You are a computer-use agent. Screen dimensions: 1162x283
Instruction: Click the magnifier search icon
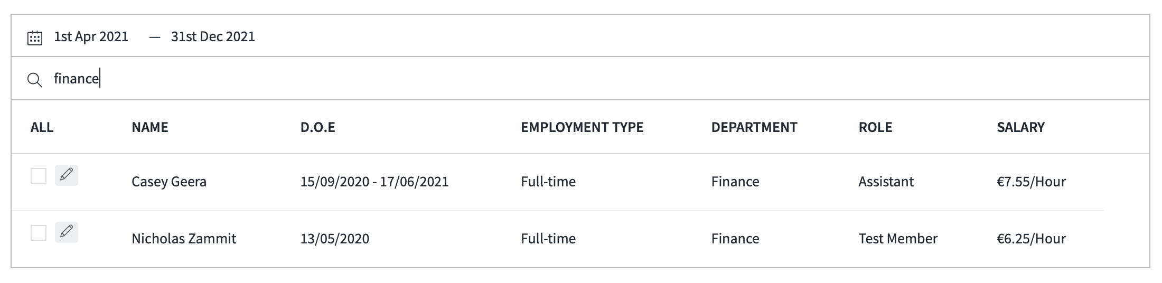coord(35,80)
